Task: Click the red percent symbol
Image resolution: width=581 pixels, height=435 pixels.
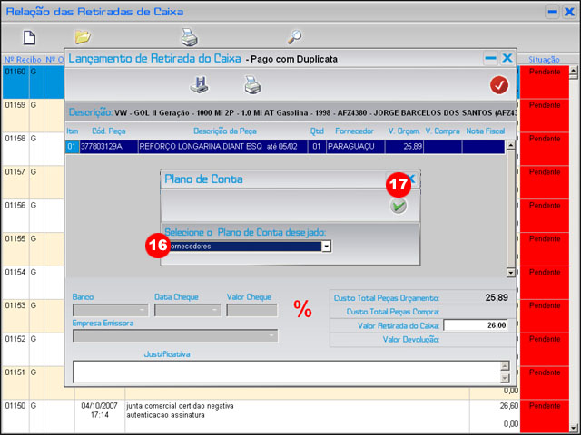Action: coord(302,309)
